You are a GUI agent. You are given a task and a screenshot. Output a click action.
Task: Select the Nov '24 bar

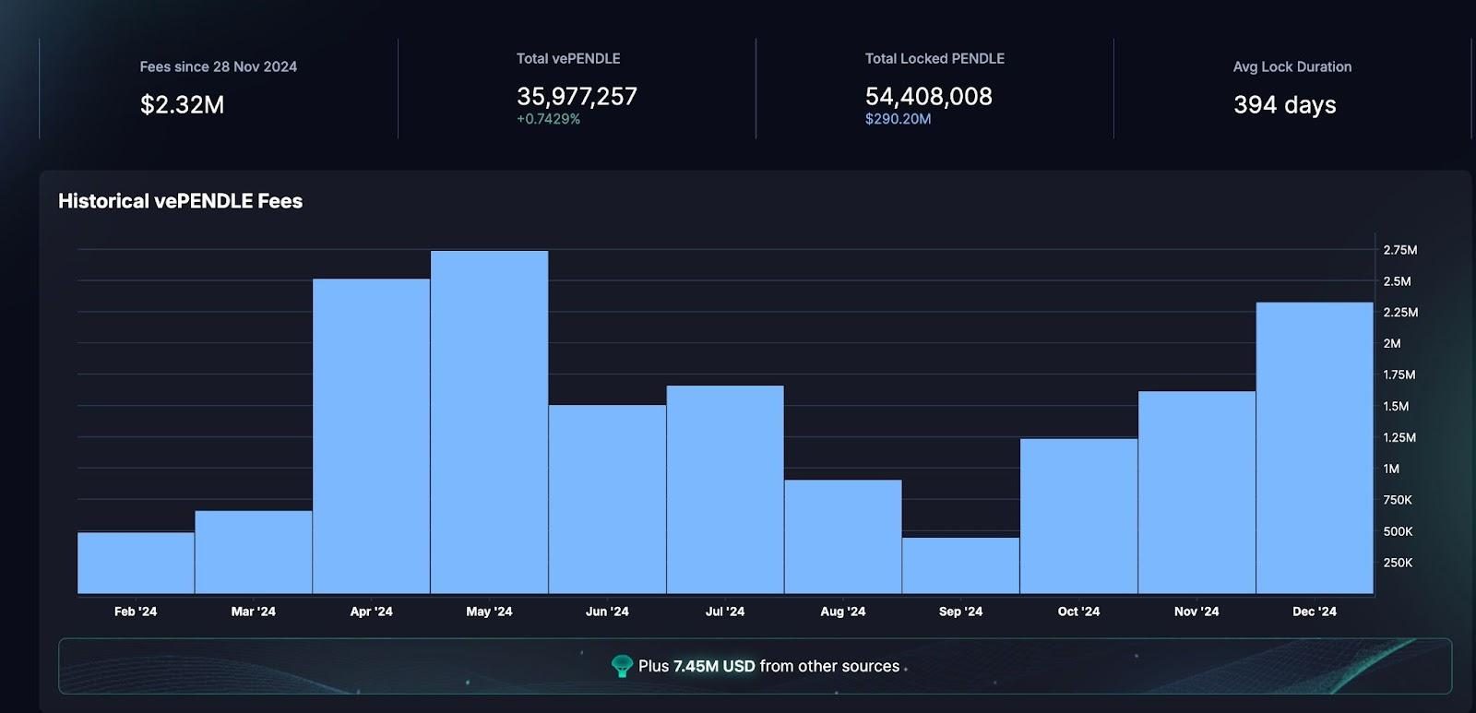[x=1196, y=492]
